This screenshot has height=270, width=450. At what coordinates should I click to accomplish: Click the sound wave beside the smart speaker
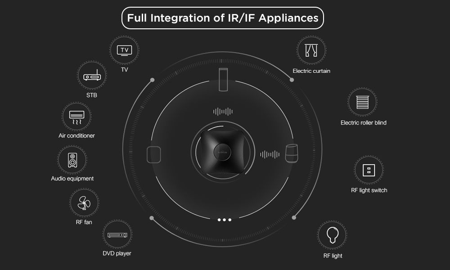coord(270,154)
